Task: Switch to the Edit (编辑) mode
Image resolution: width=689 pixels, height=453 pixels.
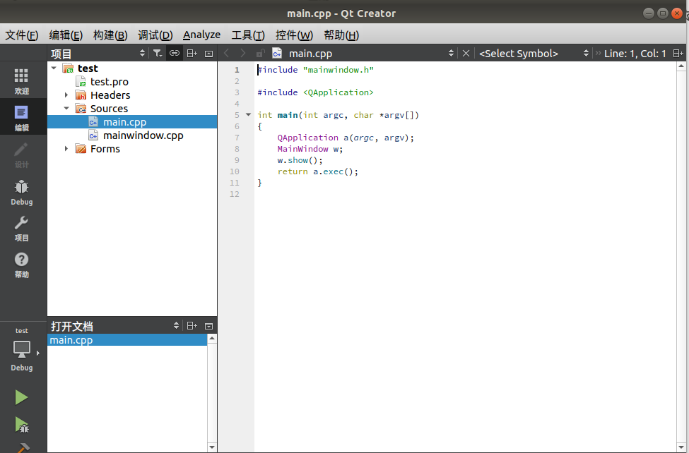Action: [x=21, y=117]
